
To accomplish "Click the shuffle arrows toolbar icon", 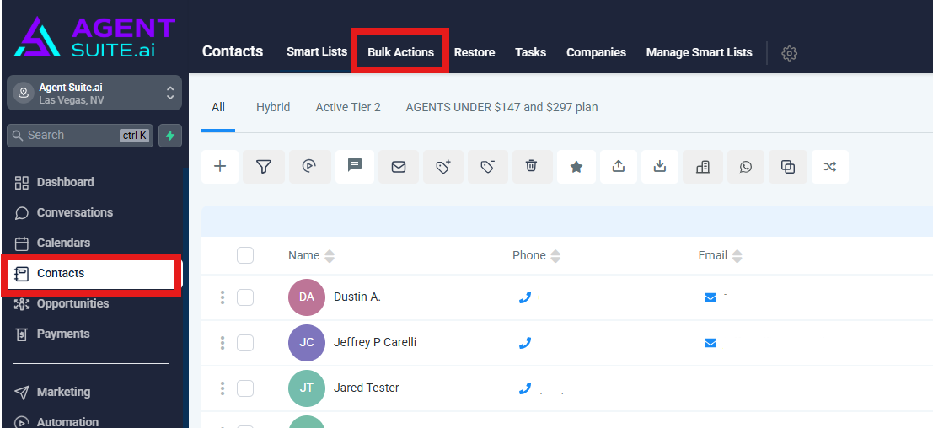I will tap(830, 167).
